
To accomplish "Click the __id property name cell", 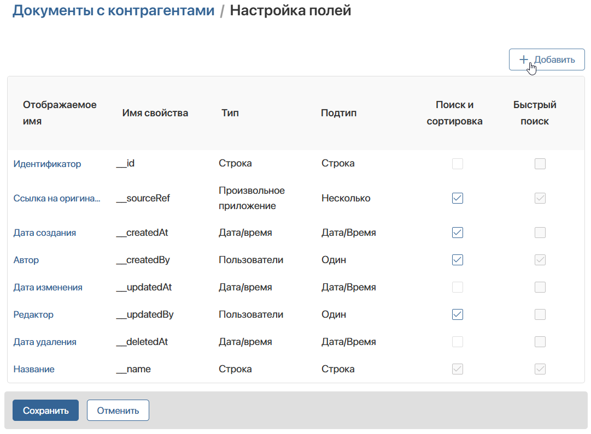I will coord(125,163).
